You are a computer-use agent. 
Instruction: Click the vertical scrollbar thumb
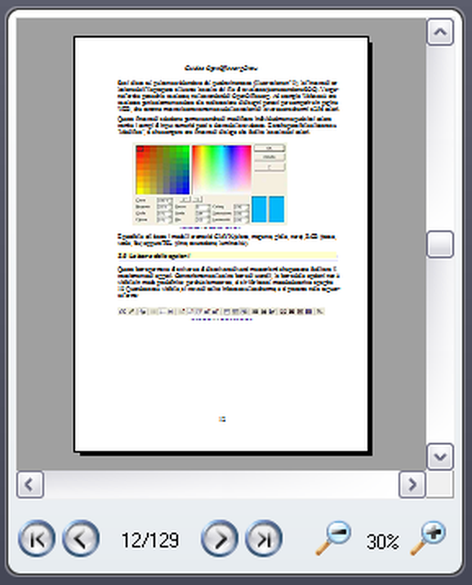click(x=440, y=244)
